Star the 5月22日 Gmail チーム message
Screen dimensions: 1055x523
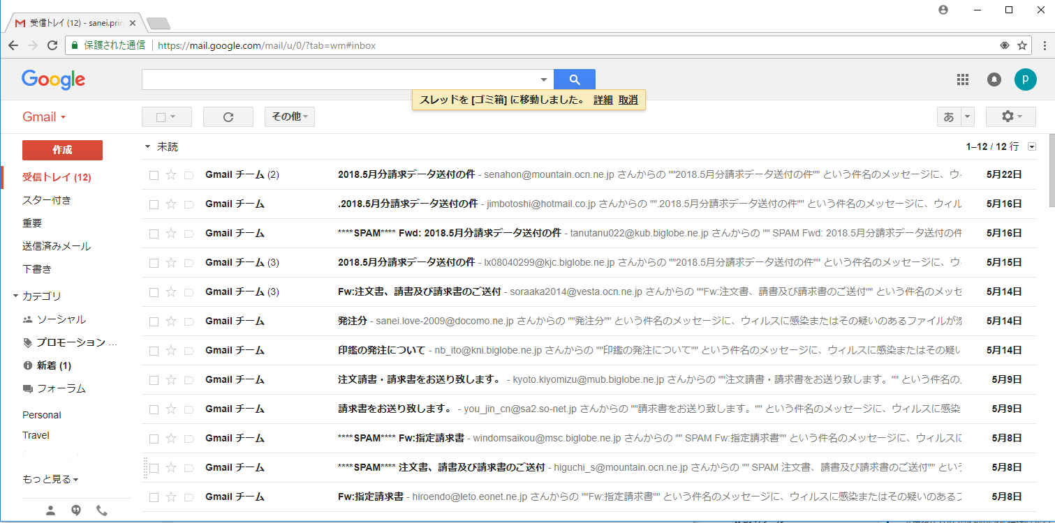click(171, 175)
